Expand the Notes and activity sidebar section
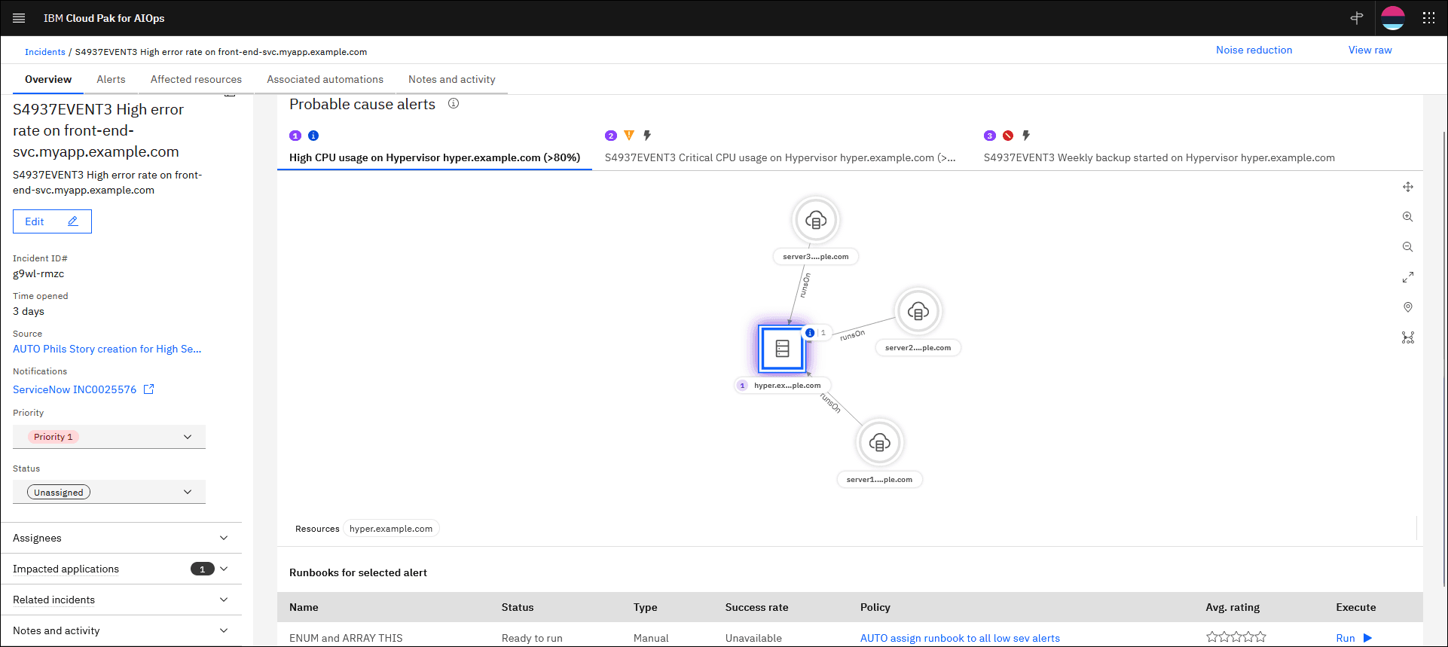Viewport: 1448px width, 647px height. click(121, 630)
